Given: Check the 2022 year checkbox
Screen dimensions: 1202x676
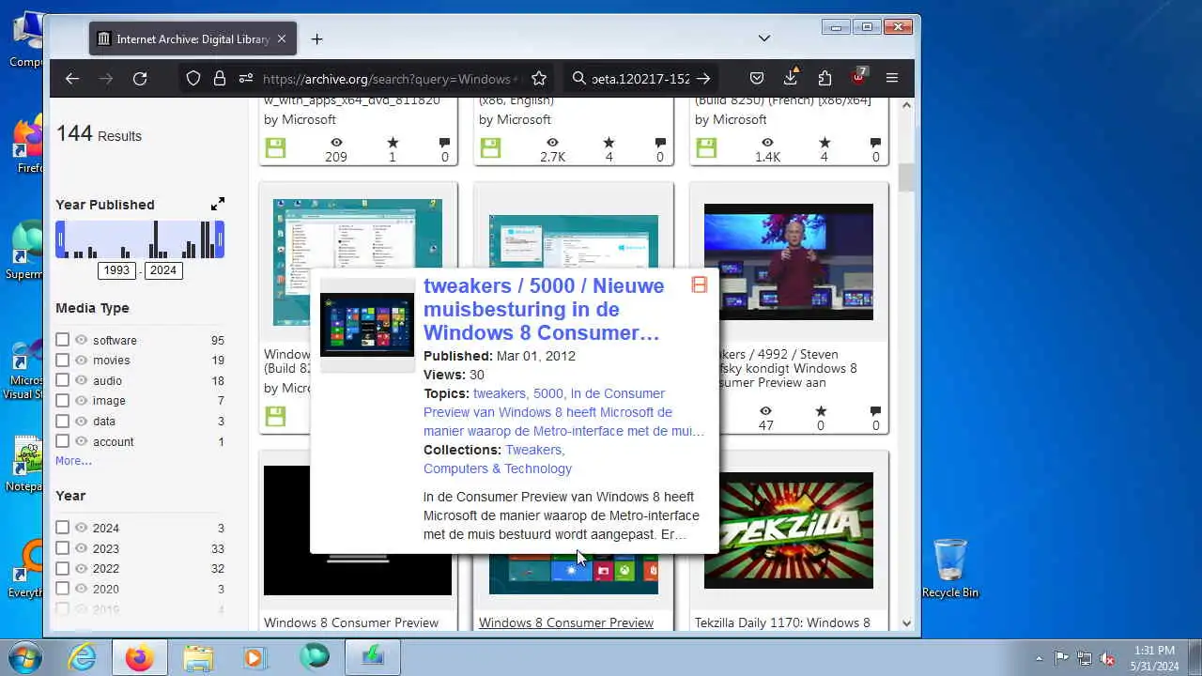Looking at the screenshot, I should click(x=62, y=568).
